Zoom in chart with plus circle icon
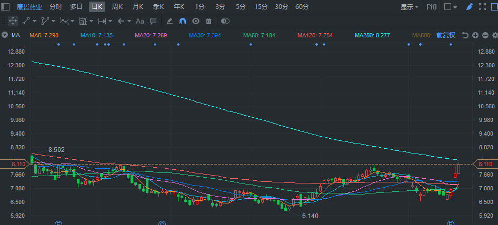This screenshot has height=225, width=498. point(475,35)
